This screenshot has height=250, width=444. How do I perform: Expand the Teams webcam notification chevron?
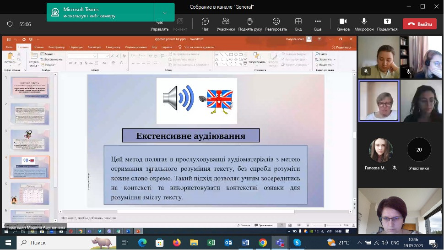(x=164, y=12)
